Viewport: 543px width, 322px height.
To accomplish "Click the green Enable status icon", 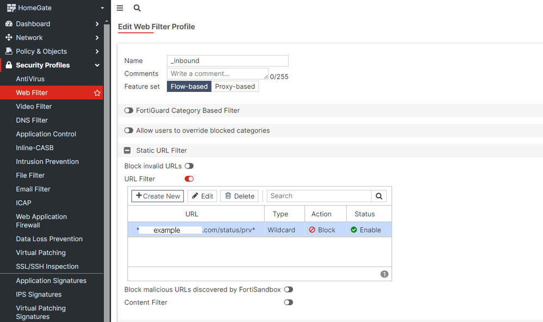I will (x=353, y=230).
